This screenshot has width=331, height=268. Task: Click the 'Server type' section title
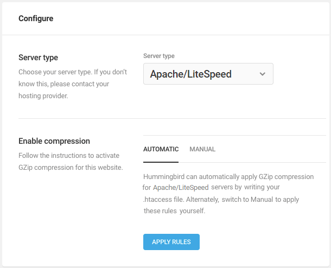click(38, 58)
